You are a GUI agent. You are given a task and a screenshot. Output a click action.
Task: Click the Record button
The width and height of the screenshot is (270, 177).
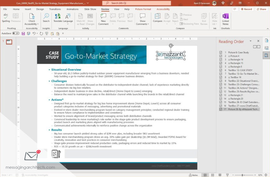pos(246,9)
